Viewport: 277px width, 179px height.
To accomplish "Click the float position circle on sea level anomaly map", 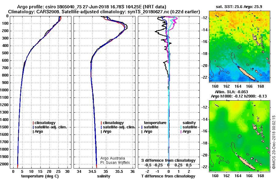I will click(x=239, y=136).
